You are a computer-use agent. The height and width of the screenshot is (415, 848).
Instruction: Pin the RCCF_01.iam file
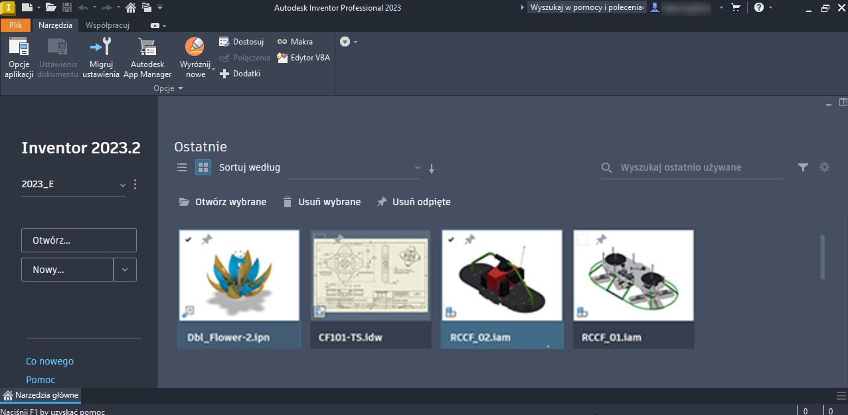(601, 240)
